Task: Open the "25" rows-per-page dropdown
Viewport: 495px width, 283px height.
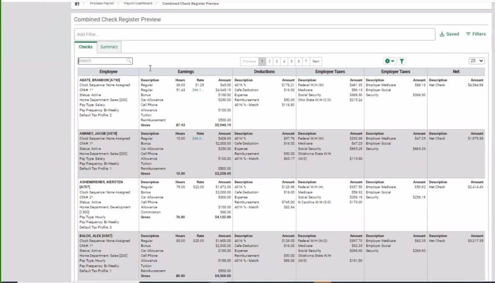Action: click(x=477, y=61)
